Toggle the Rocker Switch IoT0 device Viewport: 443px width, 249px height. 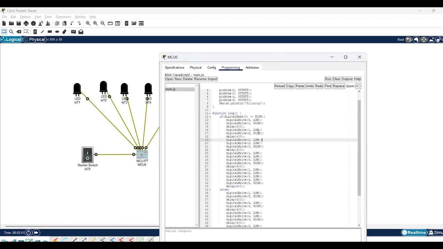88,155
